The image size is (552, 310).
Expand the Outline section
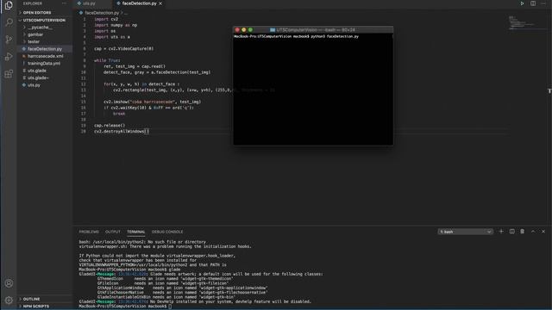pos(45,299)
